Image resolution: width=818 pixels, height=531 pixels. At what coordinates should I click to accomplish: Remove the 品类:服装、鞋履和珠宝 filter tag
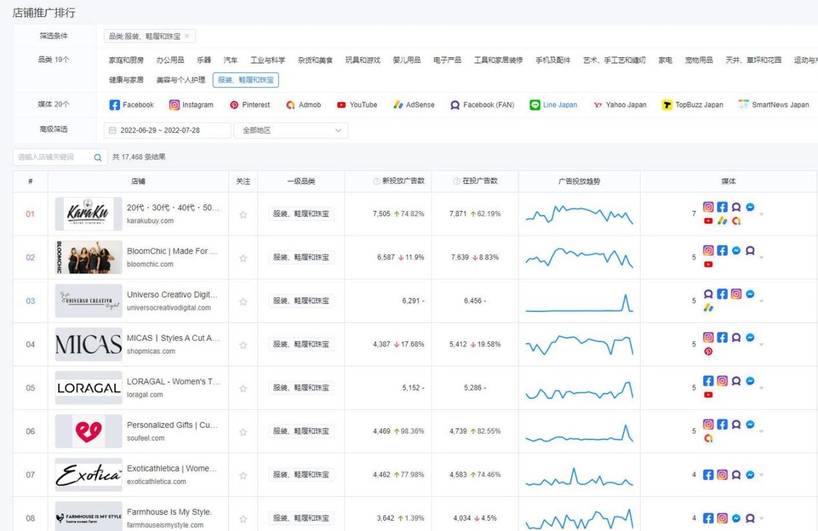click(187, 36)
